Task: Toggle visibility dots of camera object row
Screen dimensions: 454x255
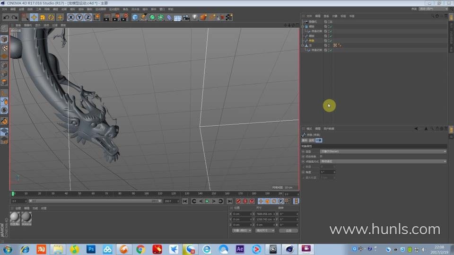Action: click(329, 22)
